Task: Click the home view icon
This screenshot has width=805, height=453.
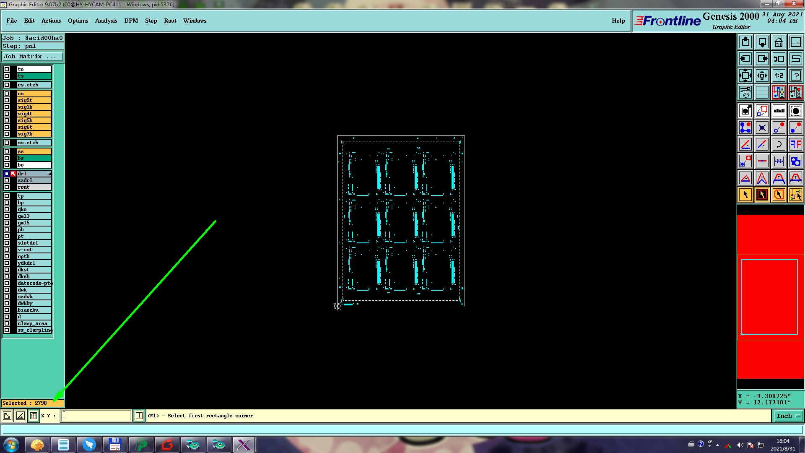Action: coord(779,42)
